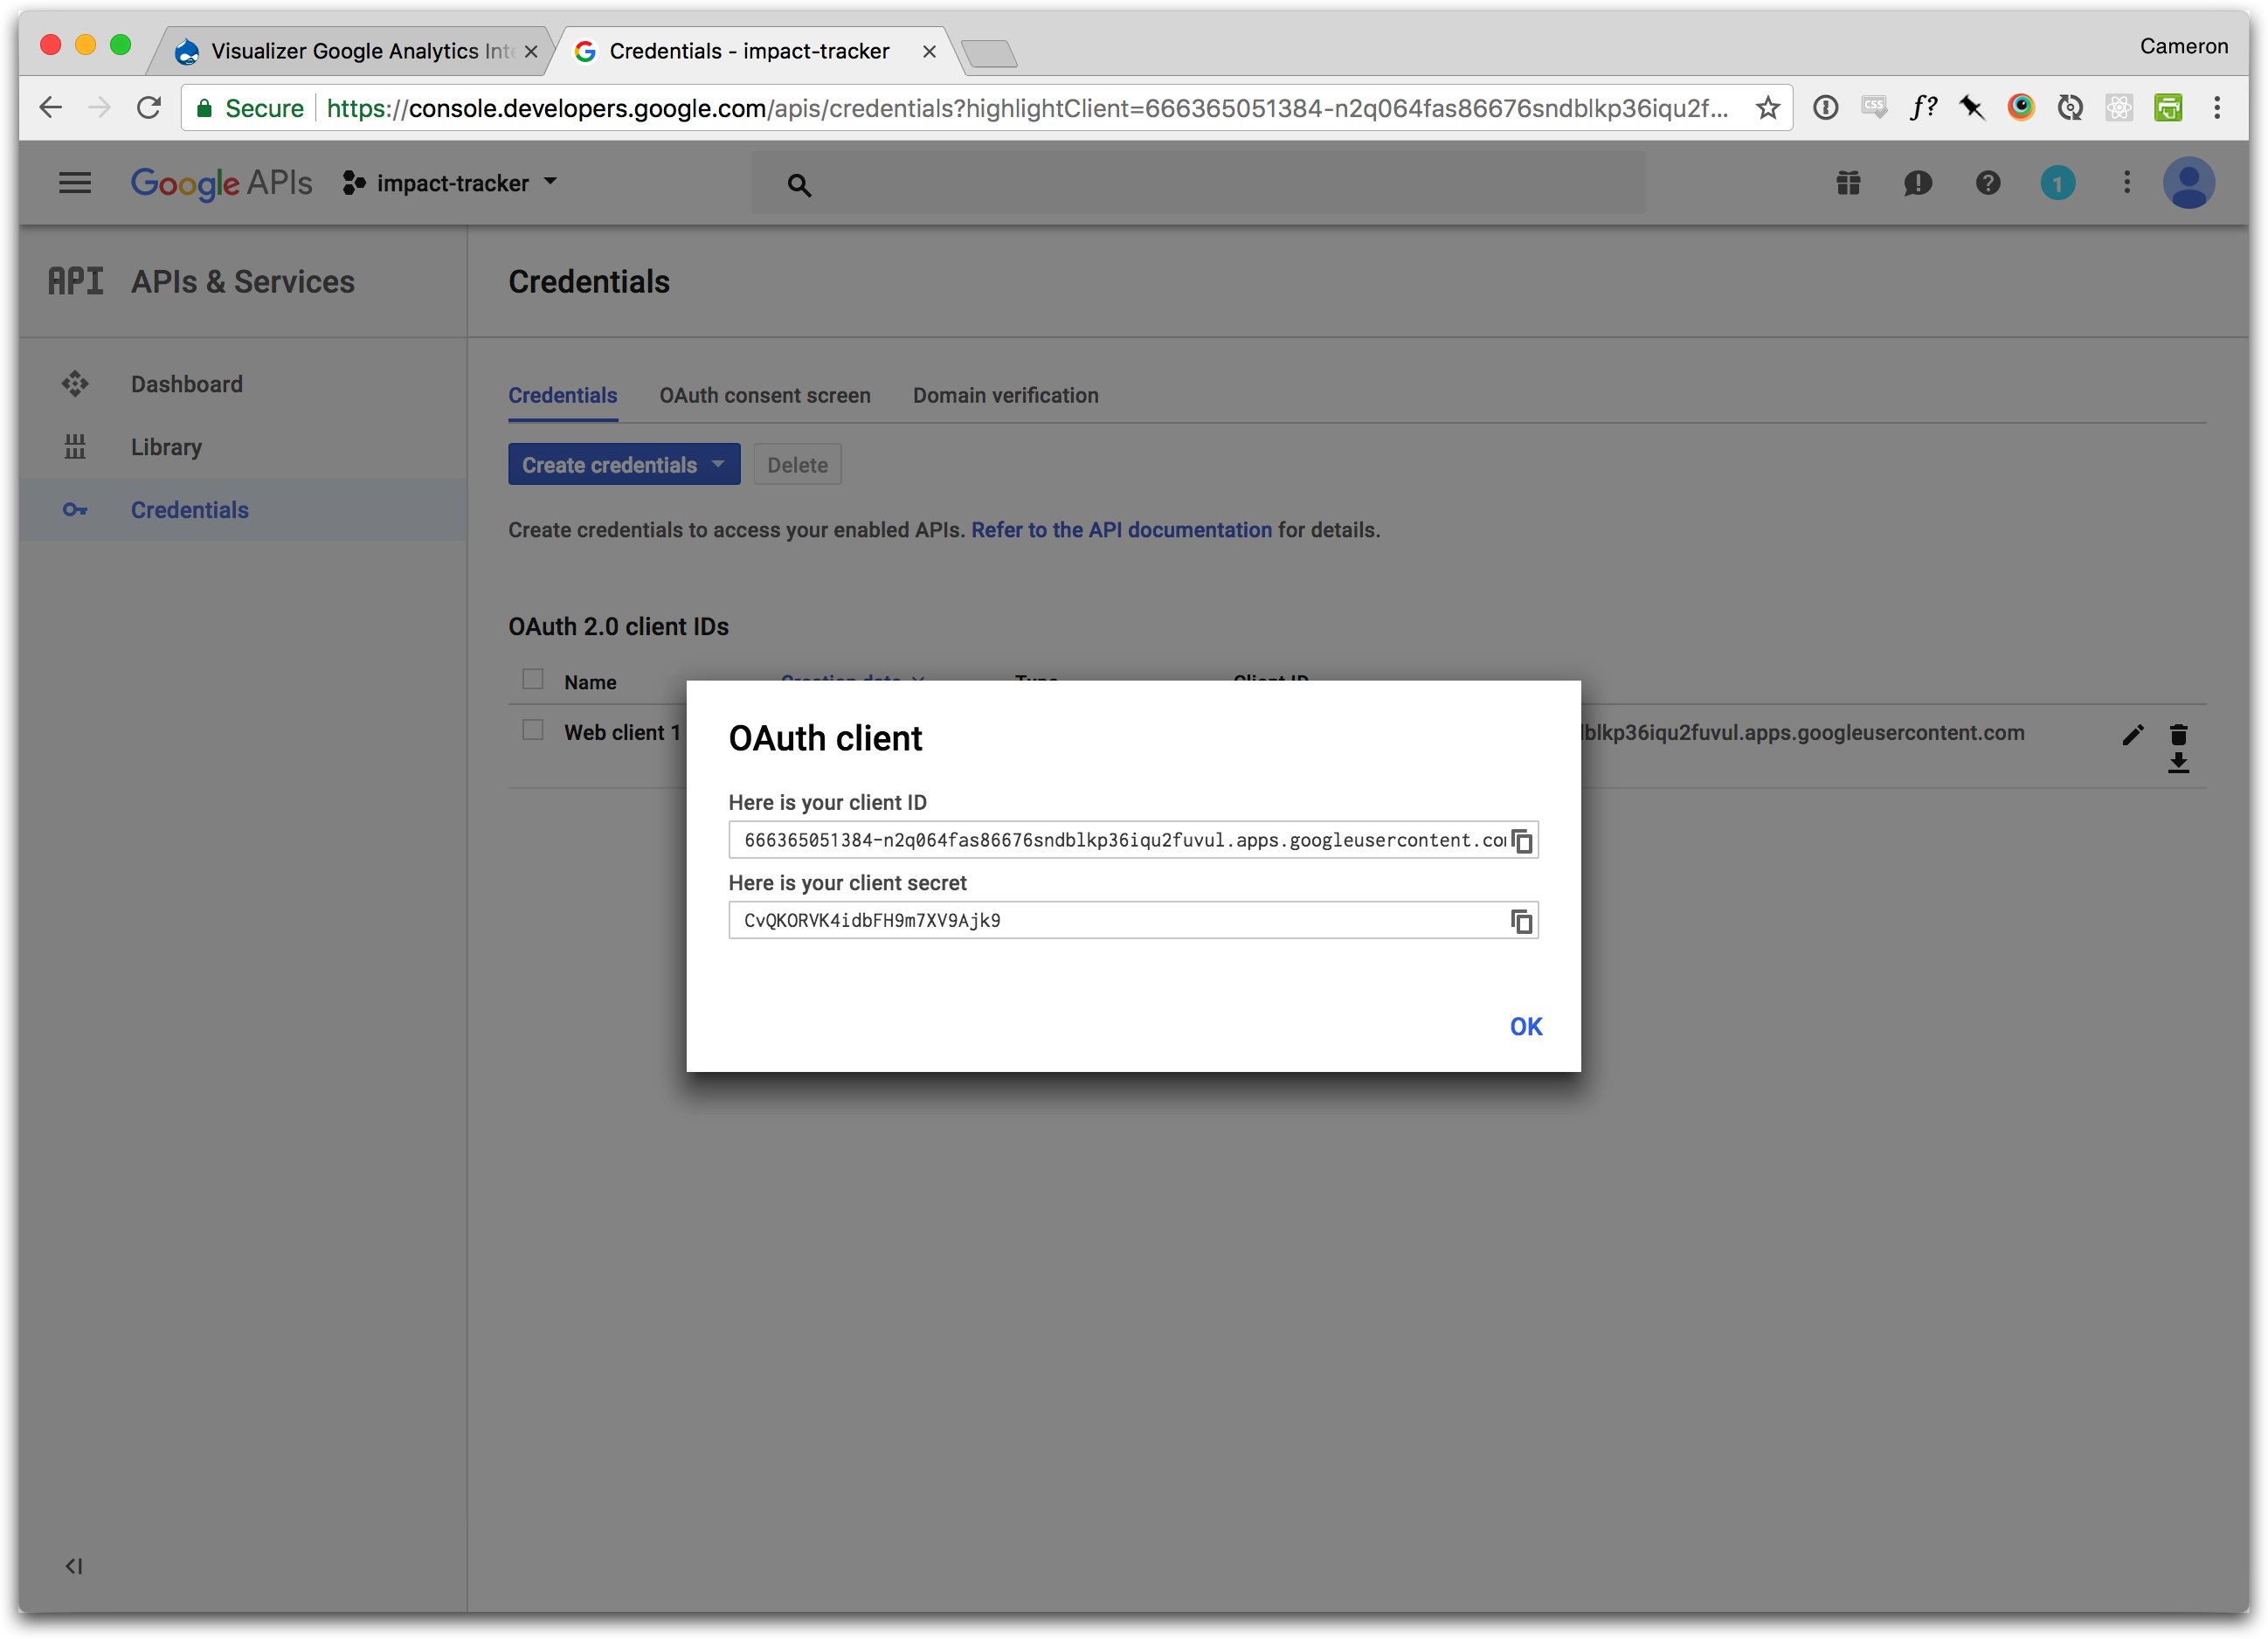
Task: Open the hamburger navigation menu
Action: click(x=75, y=183)
